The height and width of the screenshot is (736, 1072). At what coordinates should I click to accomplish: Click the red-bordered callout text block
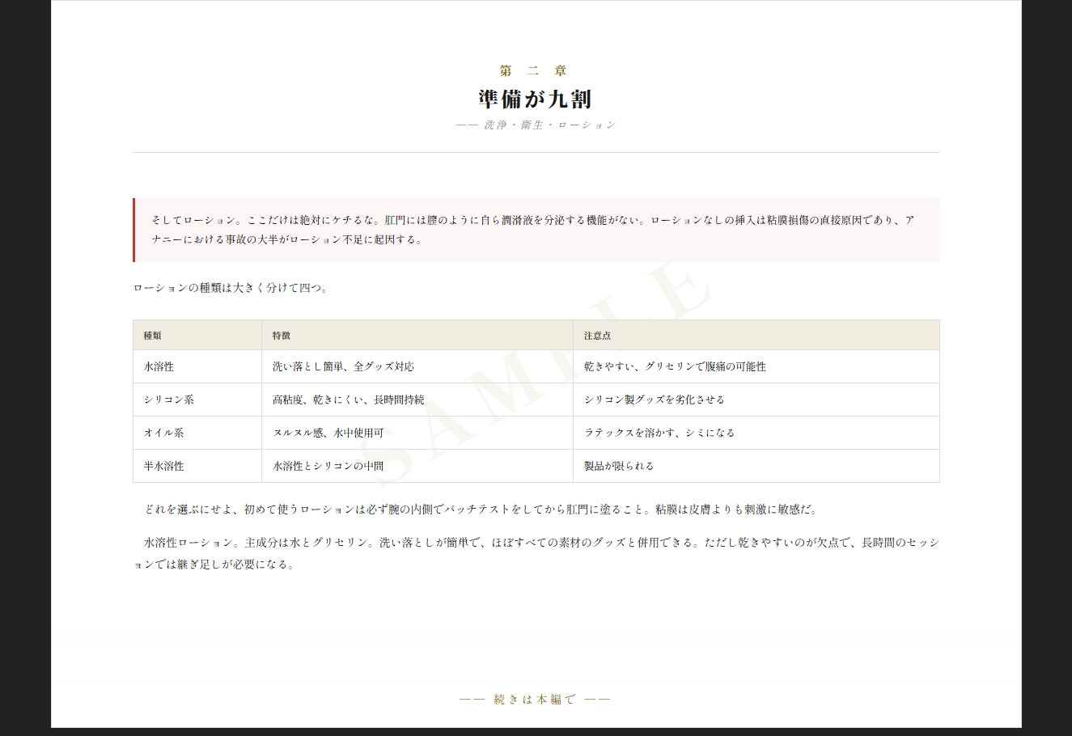[x=536, y=230]
